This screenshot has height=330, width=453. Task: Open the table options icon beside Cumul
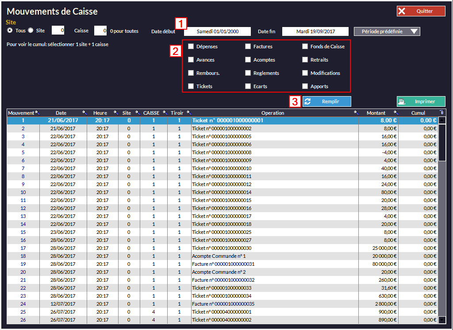(x=441, y=113)
